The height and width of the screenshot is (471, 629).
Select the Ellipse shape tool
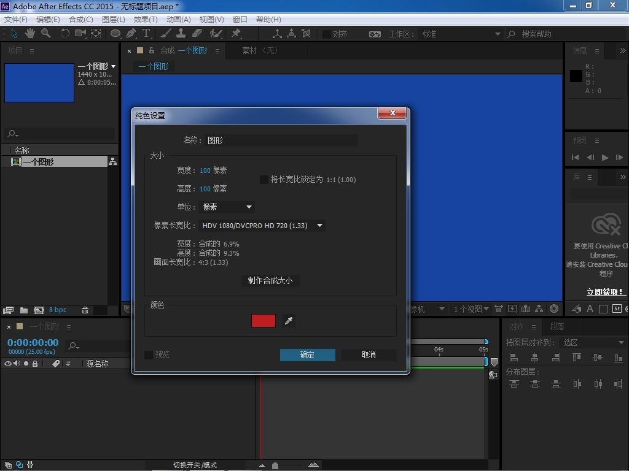click(115, 34)
